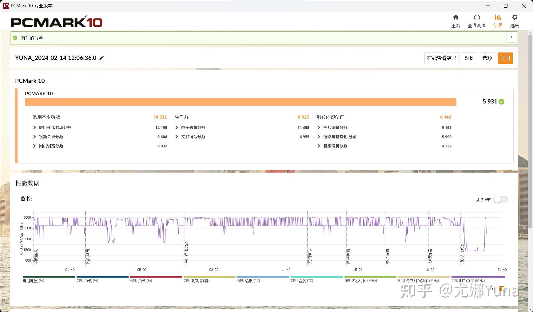Click the 监控 subheading
Screen dimensions: 533x312
click(x=26, y=199)
